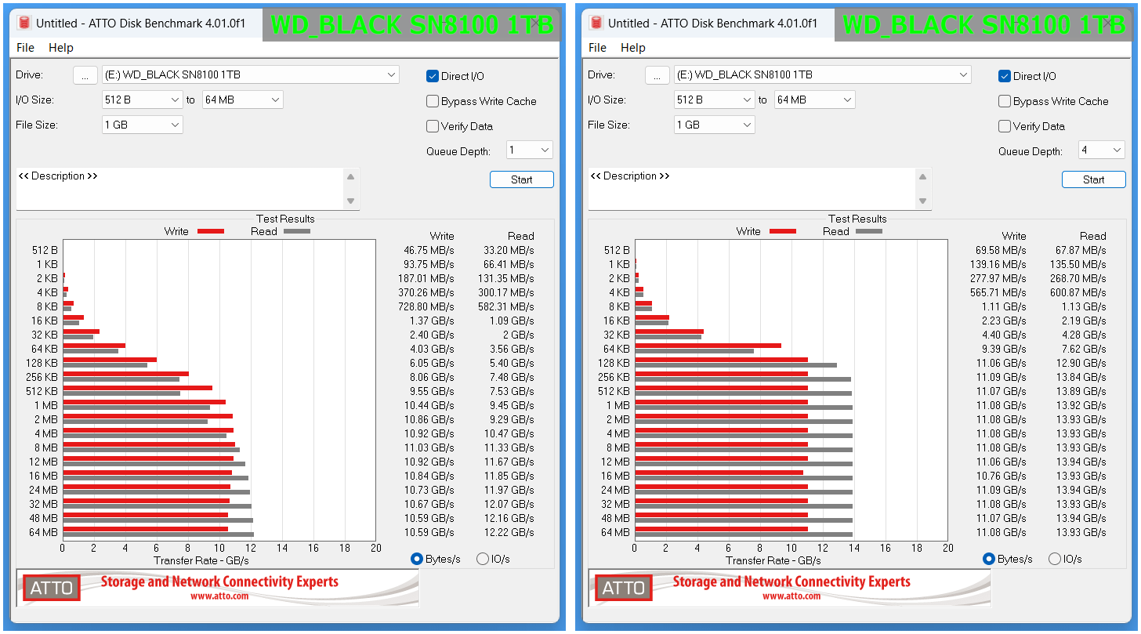Open File menu in left window

pos(25,48)
